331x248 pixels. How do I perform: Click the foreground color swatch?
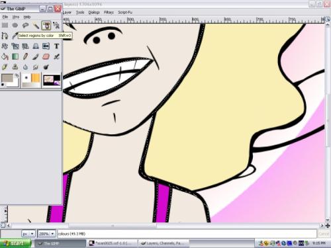tap(7, 78)
